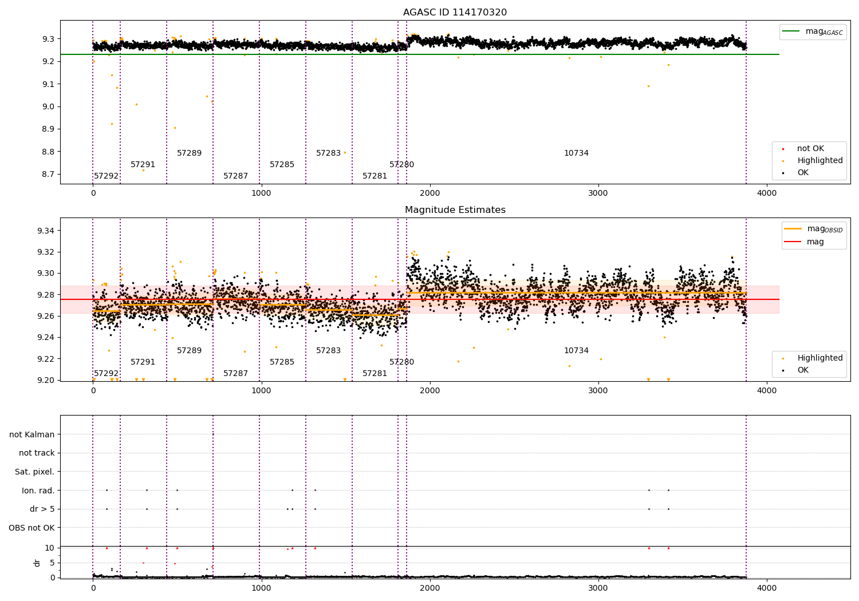The height and width of the screenshot is (601, 859).
Task: Select the 'Ion. rad.' flag label
Action: click(x=38, y=491)
